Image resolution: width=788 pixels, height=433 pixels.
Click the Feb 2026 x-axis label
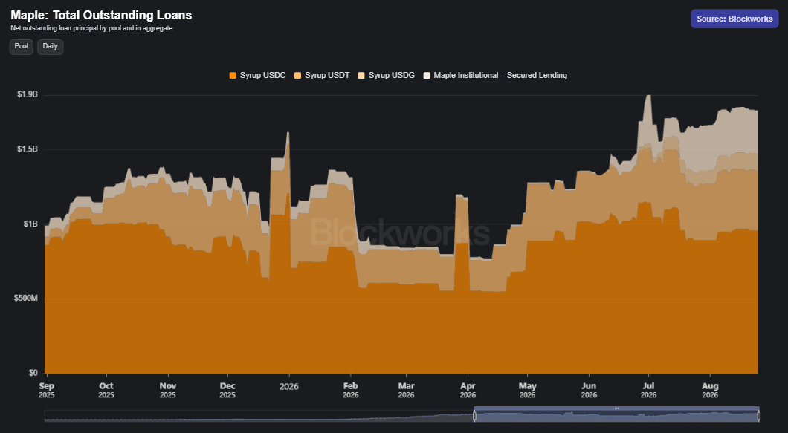[350, 391]
